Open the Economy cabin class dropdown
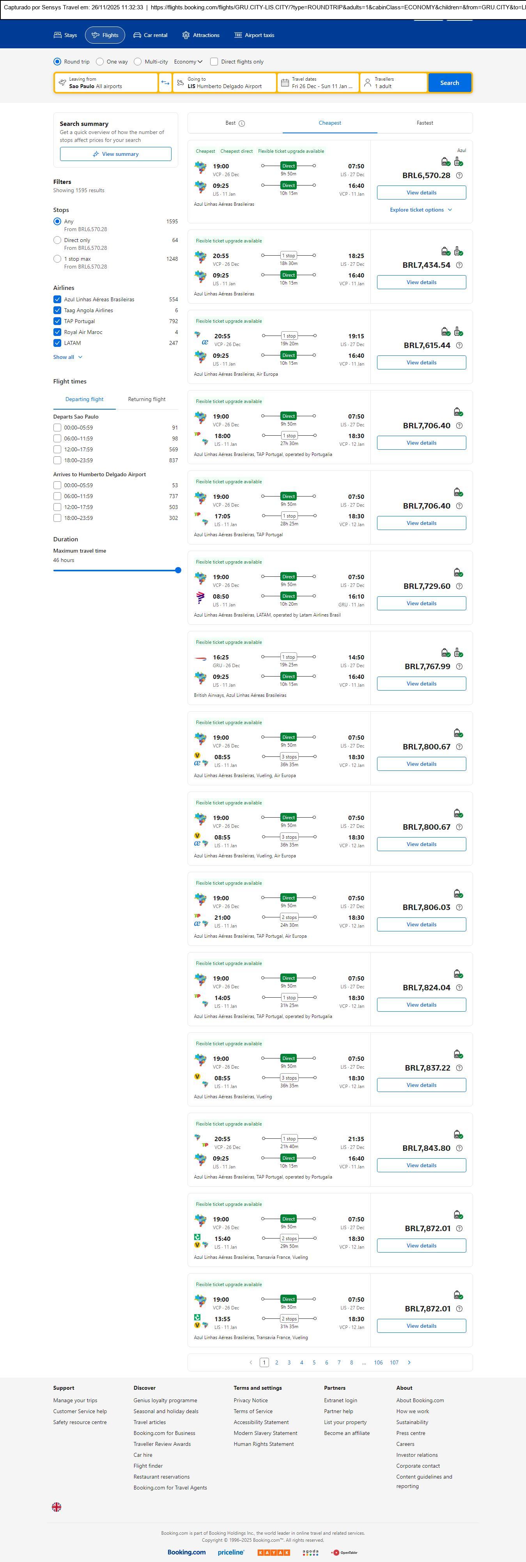Image resolution: width=526 pixels, height=1562 pixels. coord(188,62)
